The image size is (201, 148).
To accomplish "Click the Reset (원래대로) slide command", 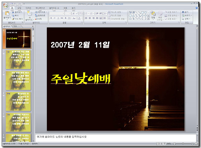I will point(40,15).
